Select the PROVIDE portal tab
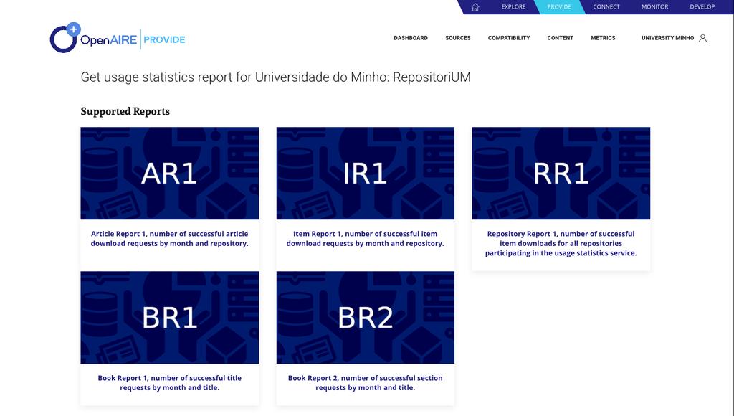The height and width of the screenshot is (416, 734). (x=559, y=7)
